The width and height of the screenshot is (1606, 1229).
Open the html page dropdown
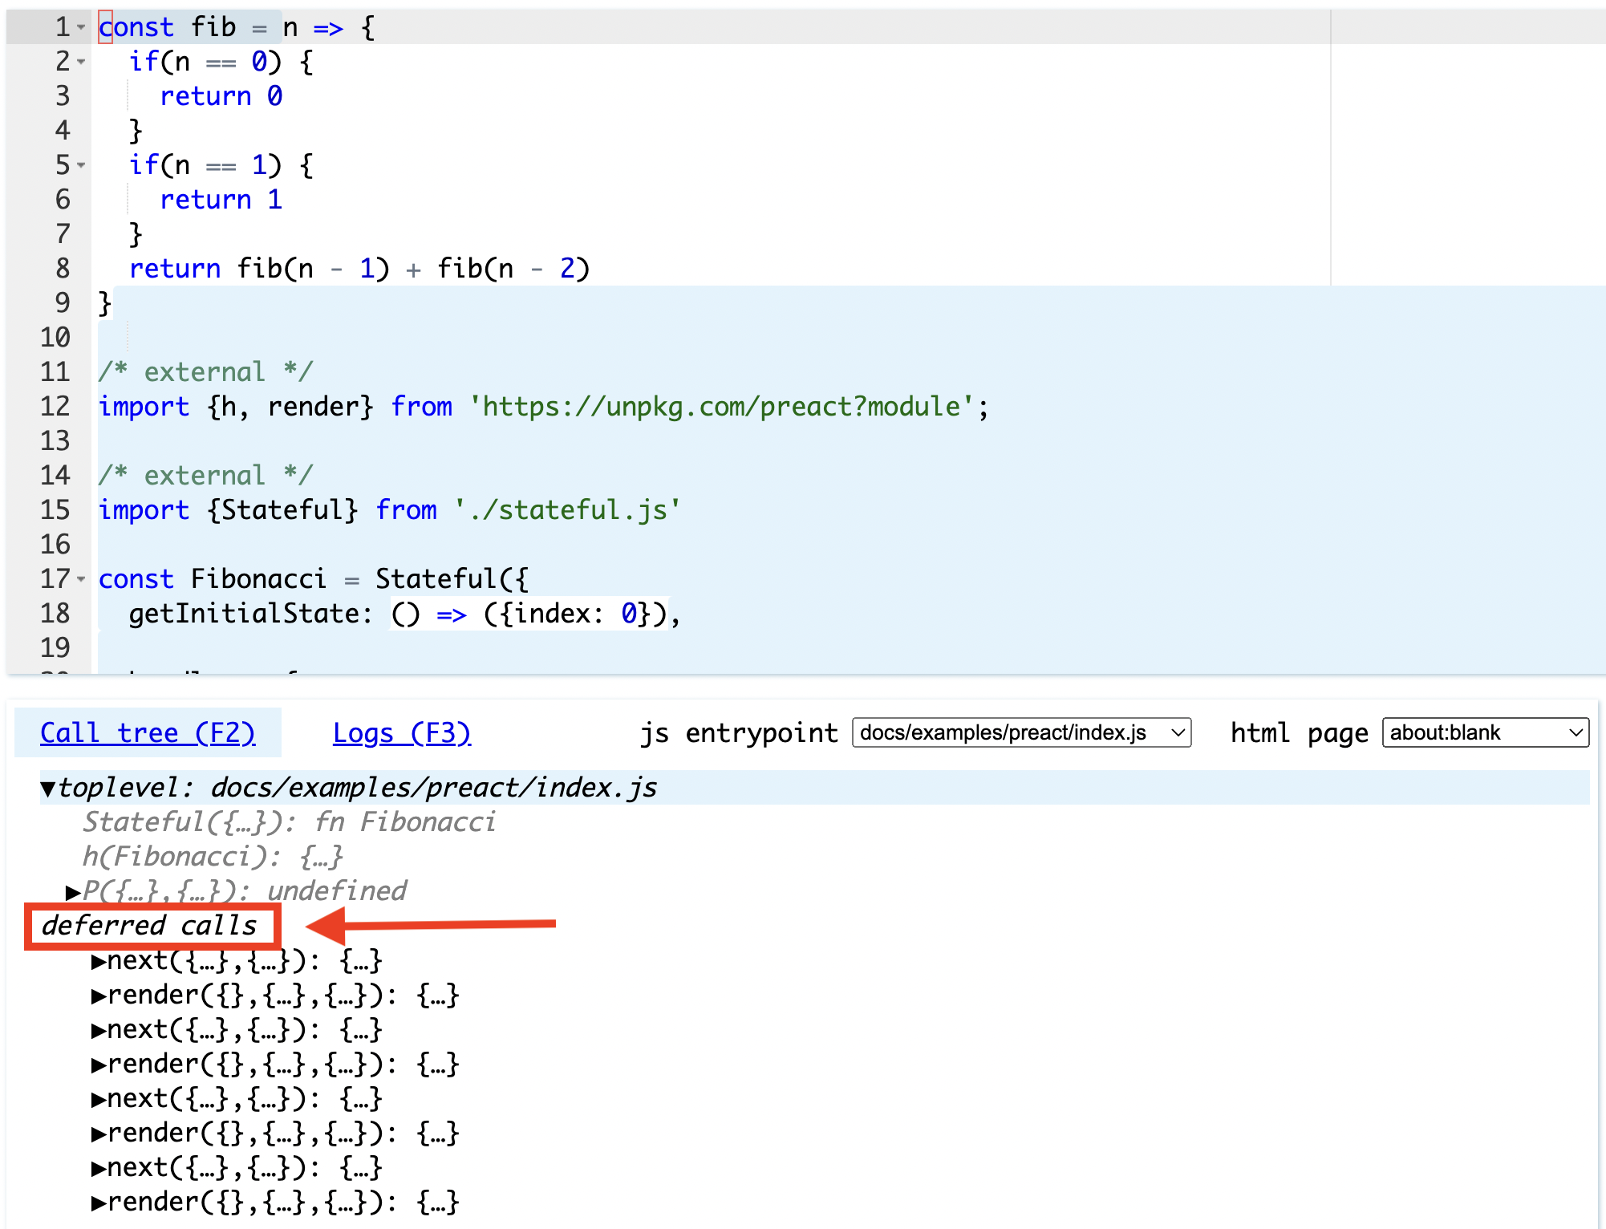tap(1484, 732)
